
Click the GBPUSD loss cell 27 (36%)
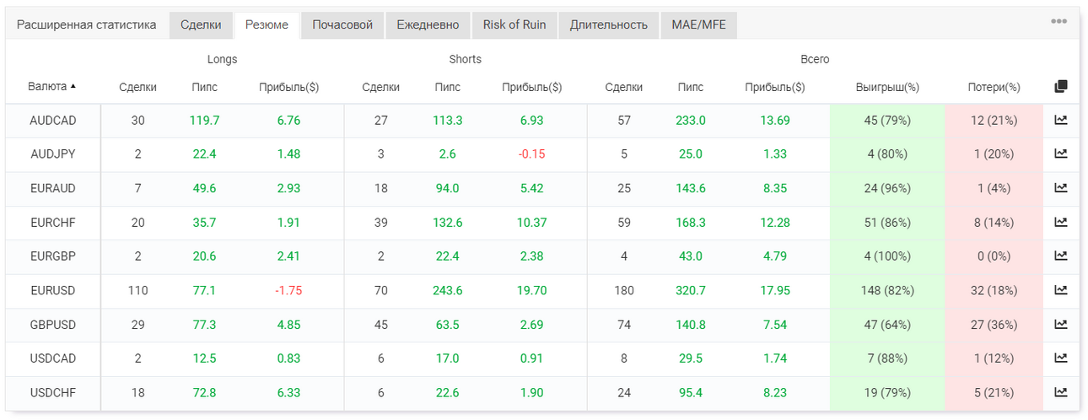(994, 325)
